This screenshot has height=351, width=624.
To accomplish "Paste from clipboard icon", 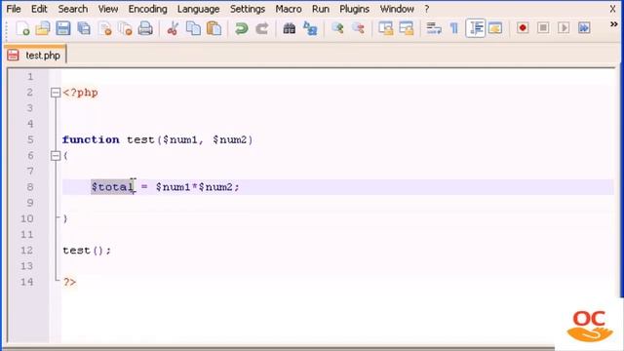I will [214, 28].
